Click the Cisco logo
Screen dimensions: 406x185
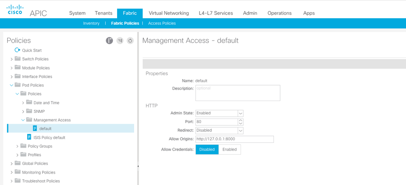pyautogui.click(x=15, y=10)
